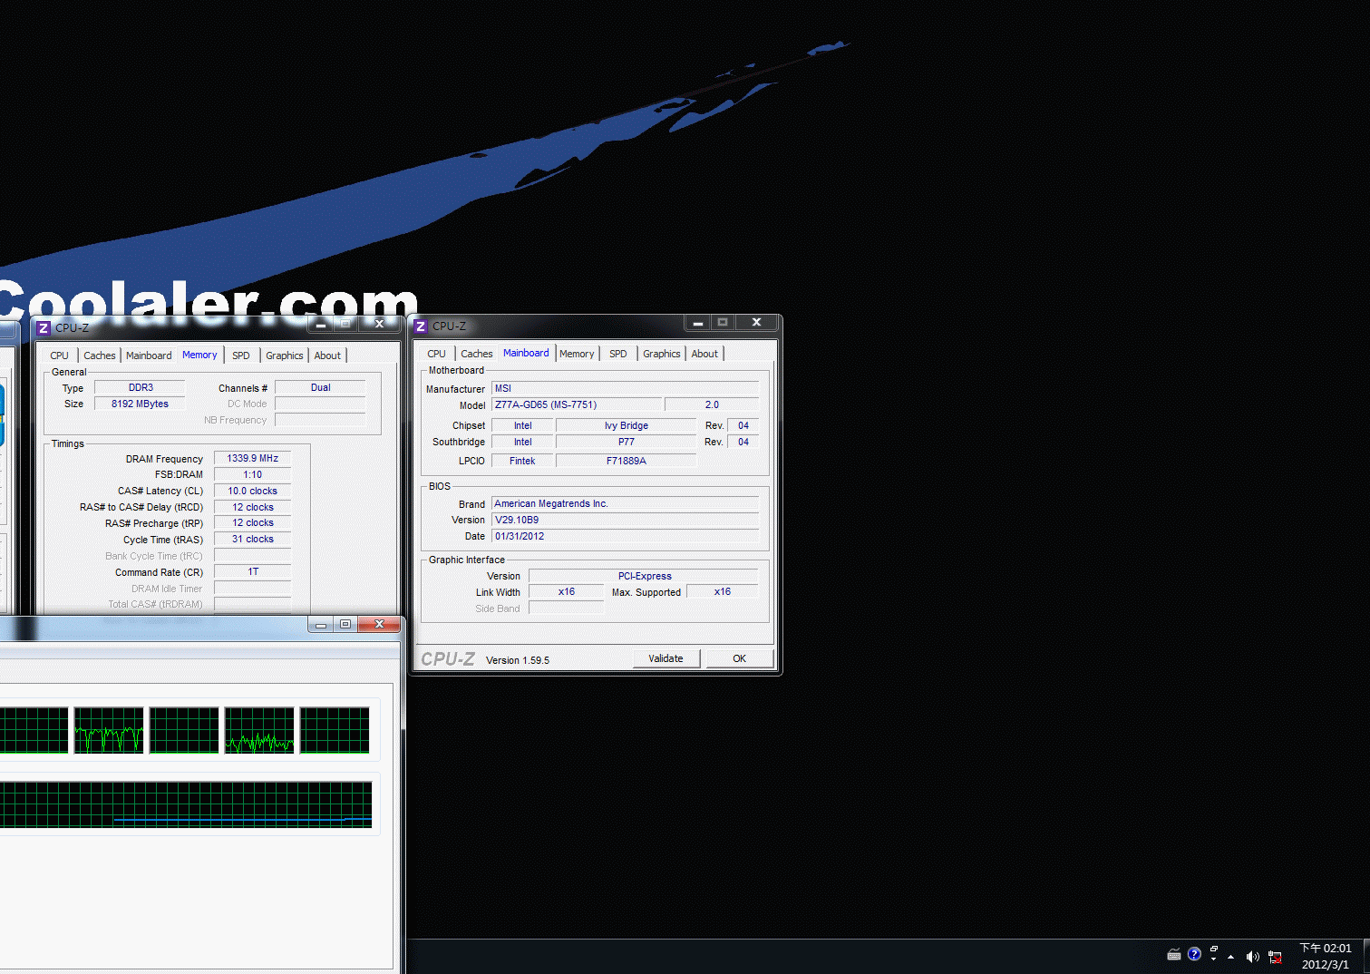Click the 10.0 clocks CAS latency value
The height and width of the screenshot is (974, 1370).
252,491
